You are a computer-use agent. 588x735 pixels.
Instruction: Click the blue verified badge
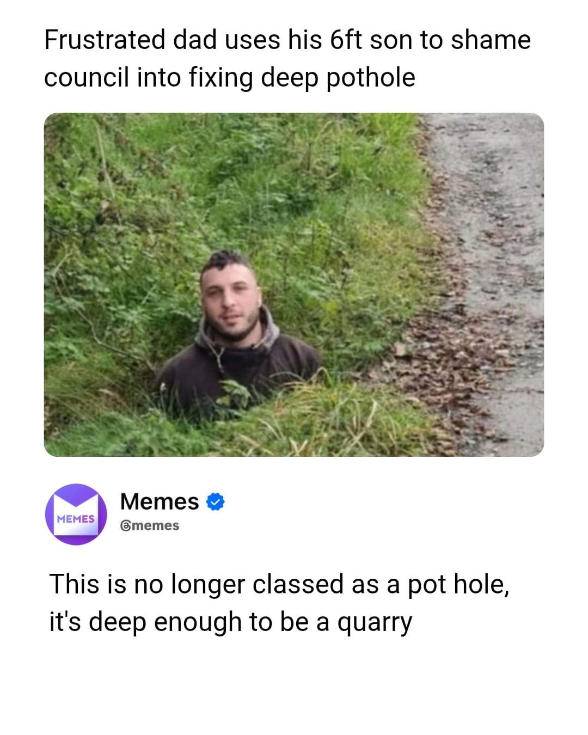(216, 501)
